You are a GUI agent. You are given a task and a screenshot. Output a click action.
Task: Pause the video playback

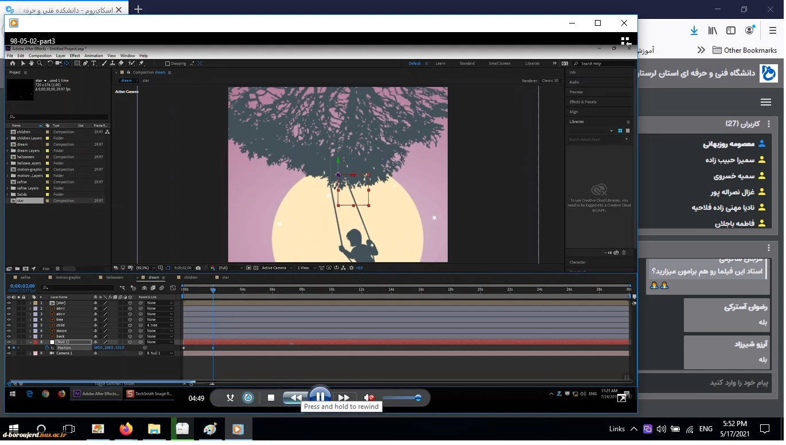tap(320, 397)
